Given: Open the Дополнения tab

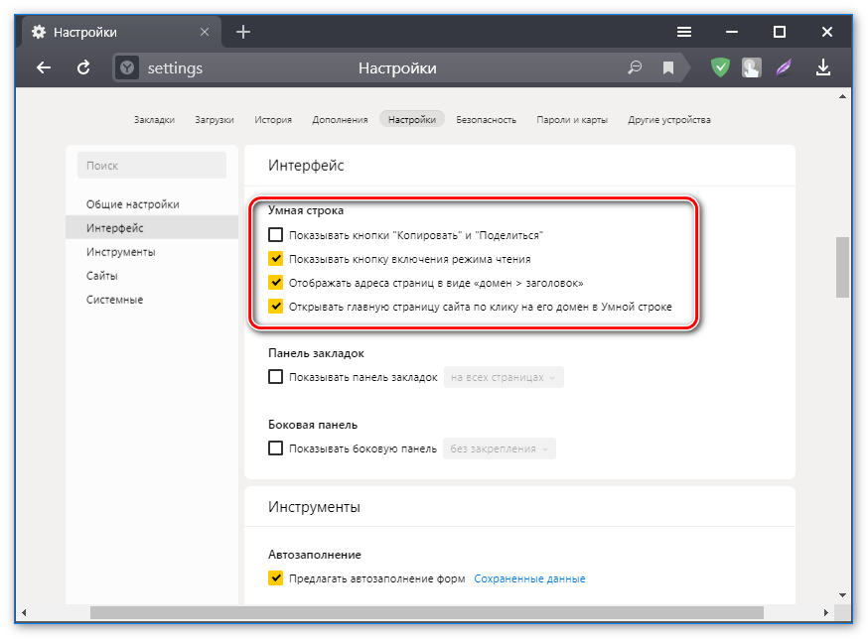Looking at the screenshot, I should click(340, 120).
